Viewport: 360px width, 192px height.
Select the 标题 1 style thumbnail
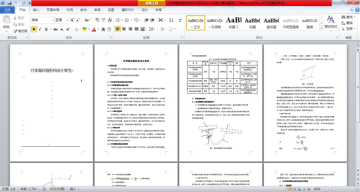pos(233,23)
